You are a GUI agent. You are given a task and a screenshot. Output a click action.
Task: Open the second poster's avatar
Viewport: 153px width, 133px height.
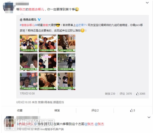(9, 123)
